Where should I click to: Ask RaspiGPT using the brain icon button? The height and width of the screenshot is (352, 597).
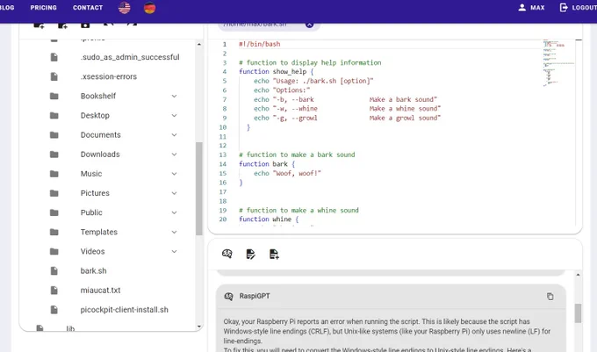[227, 254]
